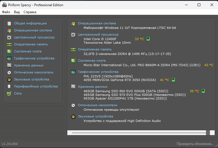Click the optical disc icon in the sidebar

point(9,72)
